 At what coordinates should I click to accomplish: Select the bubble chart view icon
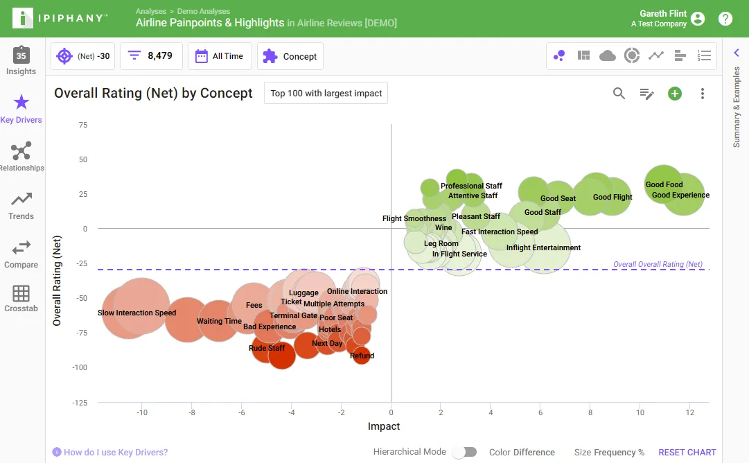pos(559,56)
